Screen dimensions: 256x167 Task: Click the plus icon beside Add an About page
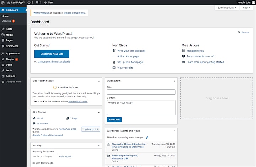pyautogui.click(x=114, y=56)
